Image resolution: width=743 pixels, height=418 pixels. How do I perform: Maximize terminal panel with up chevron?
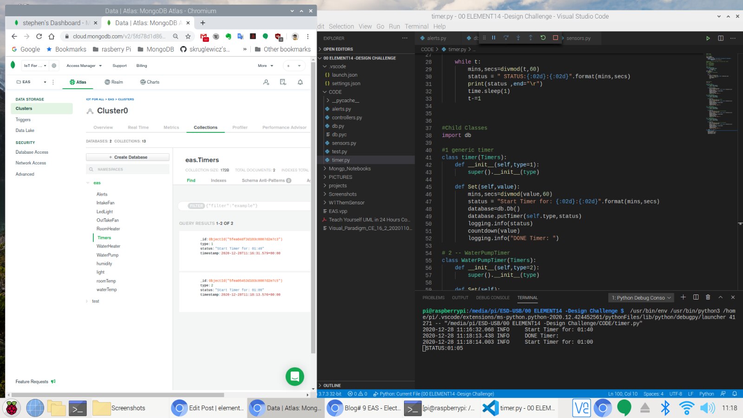point(720,297)
